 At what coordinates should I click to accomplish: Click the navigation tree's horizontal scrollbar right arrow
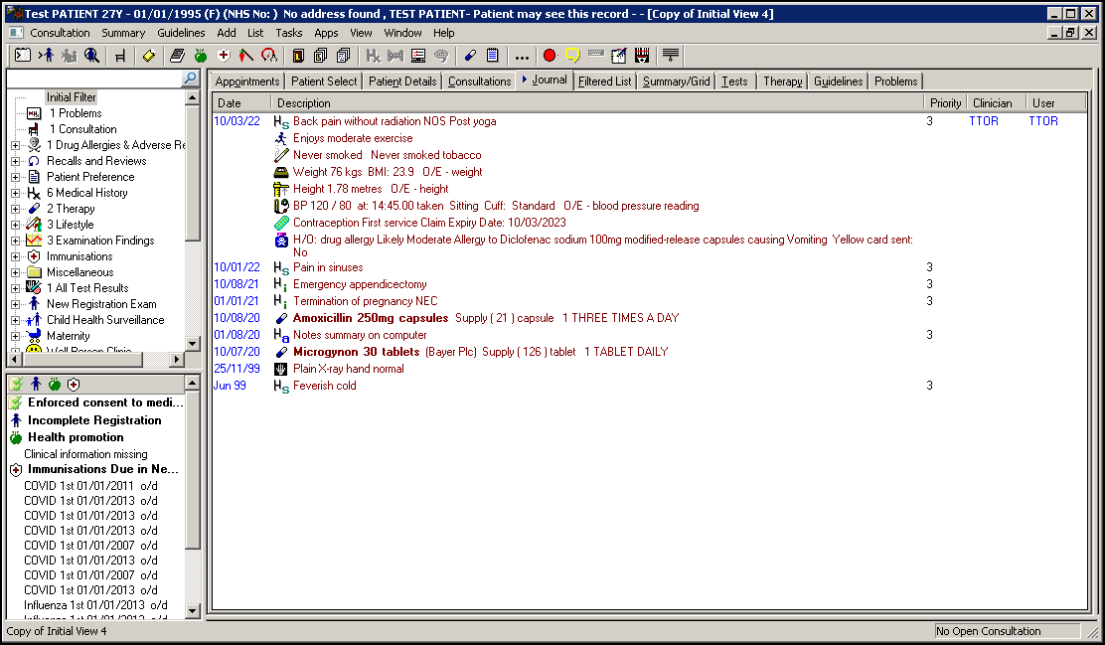coord(178,359)
